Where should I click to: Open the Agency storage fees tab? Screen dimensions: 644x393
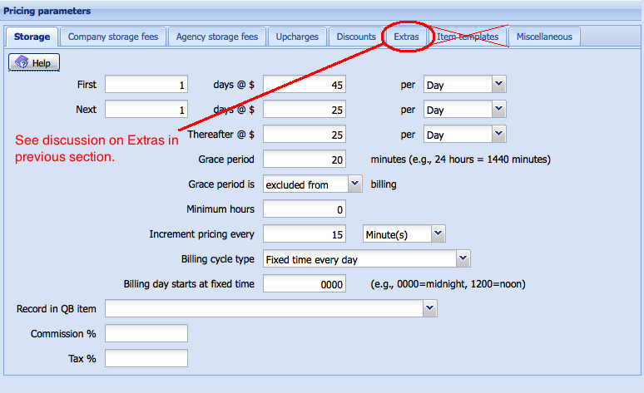coord(216,37)
